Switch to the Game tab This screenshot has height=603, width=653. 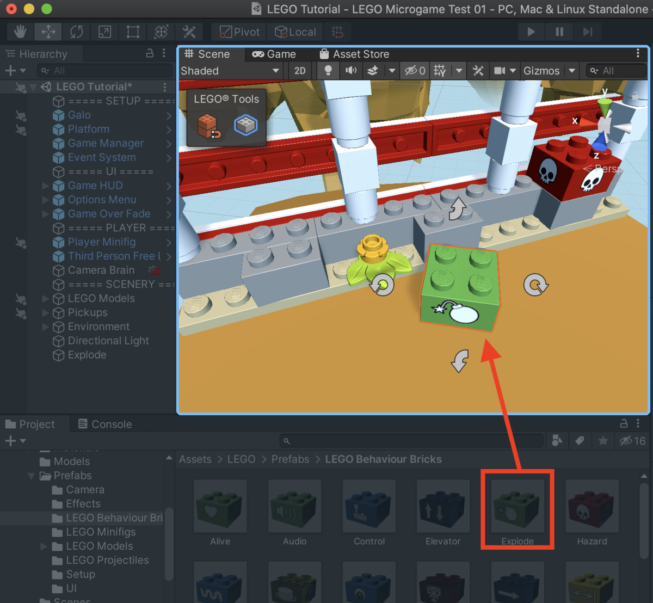click(x=274, y=54)
